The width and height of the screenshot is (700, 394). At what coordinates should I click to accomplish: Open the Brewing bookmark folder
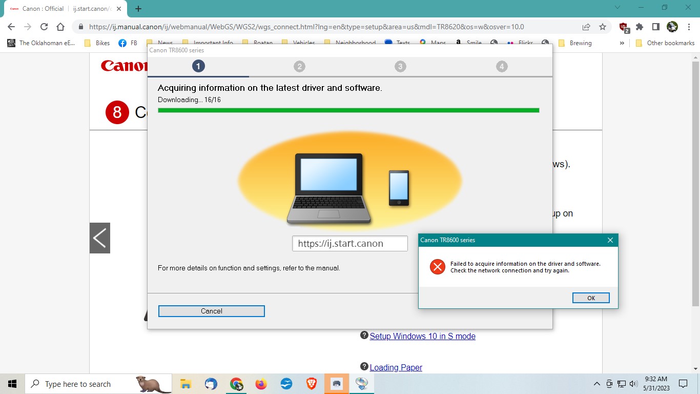pyautogui.click(x=574, y=43)
